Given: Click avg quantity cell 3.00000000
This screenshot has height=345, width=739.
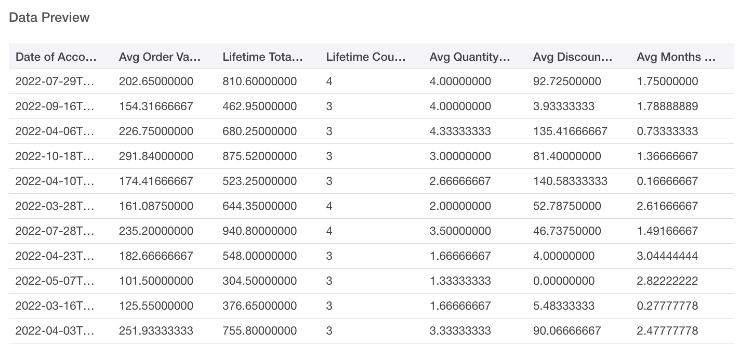Looking at the screenshot, I should (460, 156).
